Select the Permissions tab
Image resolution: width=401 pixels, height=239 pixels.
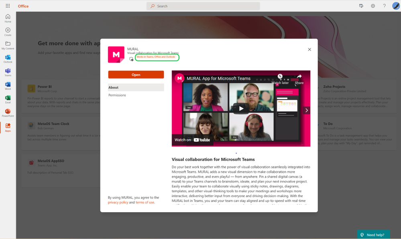pyautogui.click(x=117, y=95)
